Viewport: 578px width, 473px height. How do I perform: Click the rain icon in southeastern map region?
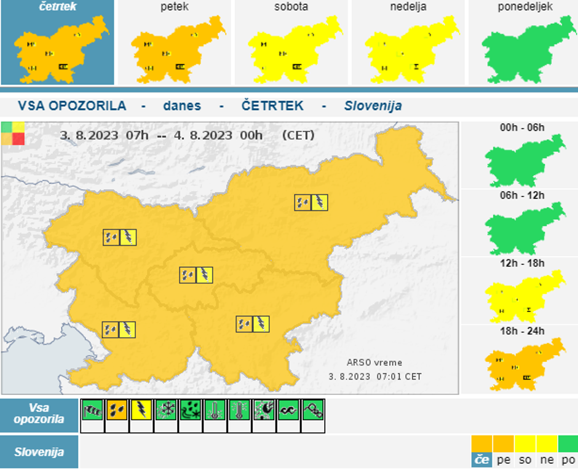point(245,324)
